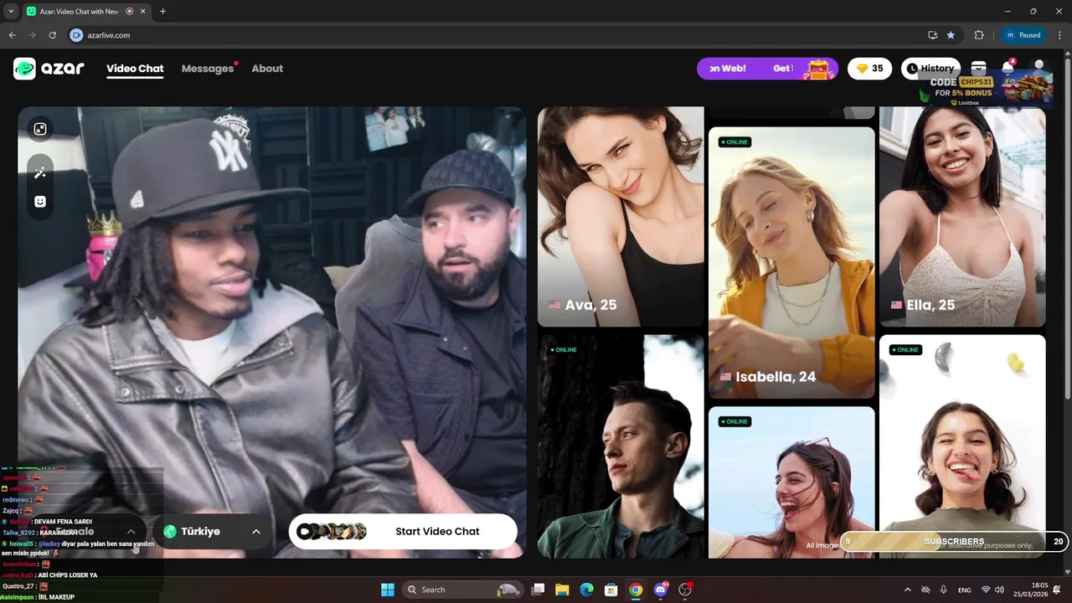Open the shop icon next to History
This screenshot has height=603, width=1072.
tap(978, 68)
